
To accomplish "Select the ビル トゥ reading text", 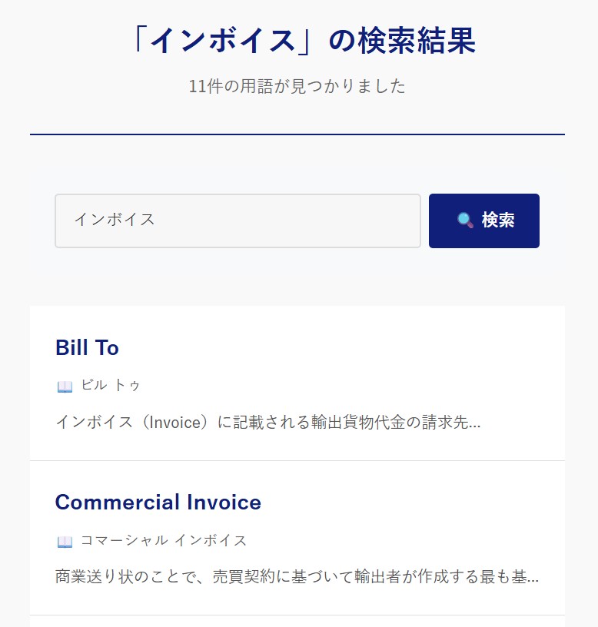I will tap(111, 385).
